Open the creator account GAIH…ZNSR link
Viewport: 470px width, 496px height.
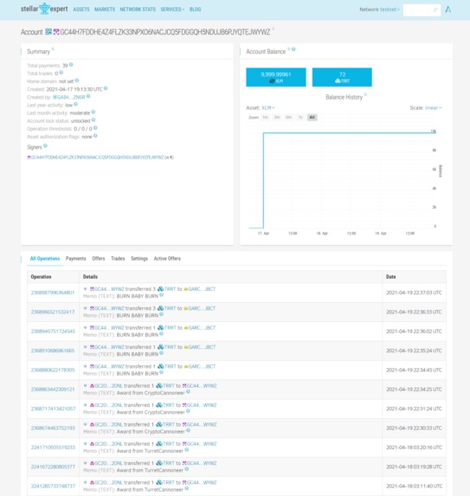click(x=69, y=97)
